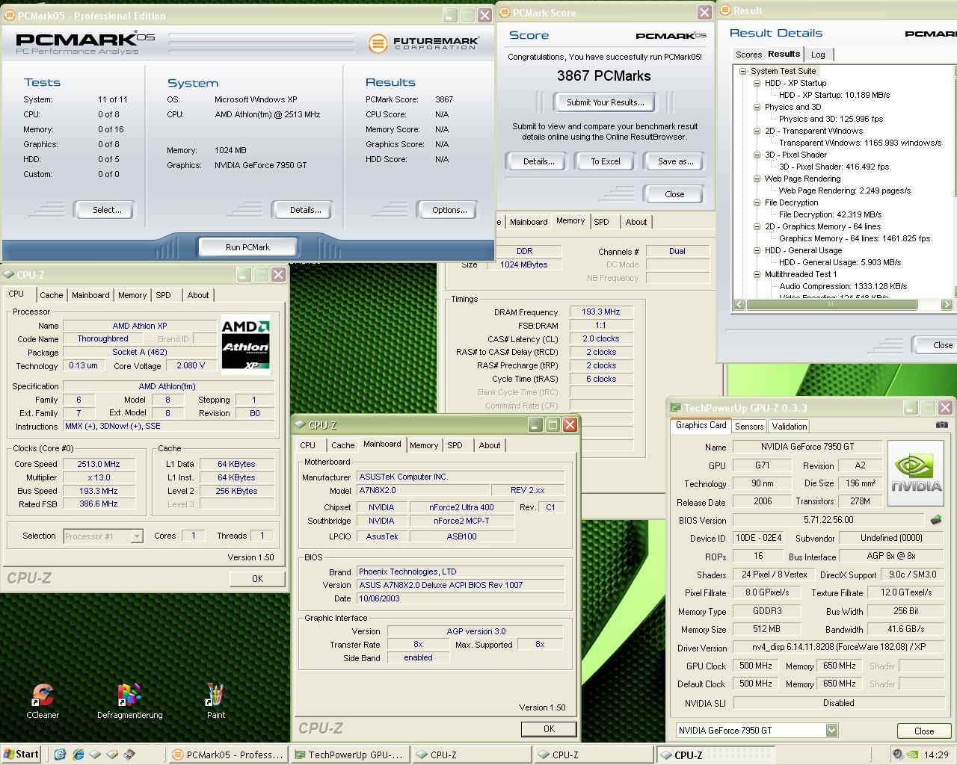
Task: Open Cache tab in the CPU-Z processor window
Action: [52, 295]
